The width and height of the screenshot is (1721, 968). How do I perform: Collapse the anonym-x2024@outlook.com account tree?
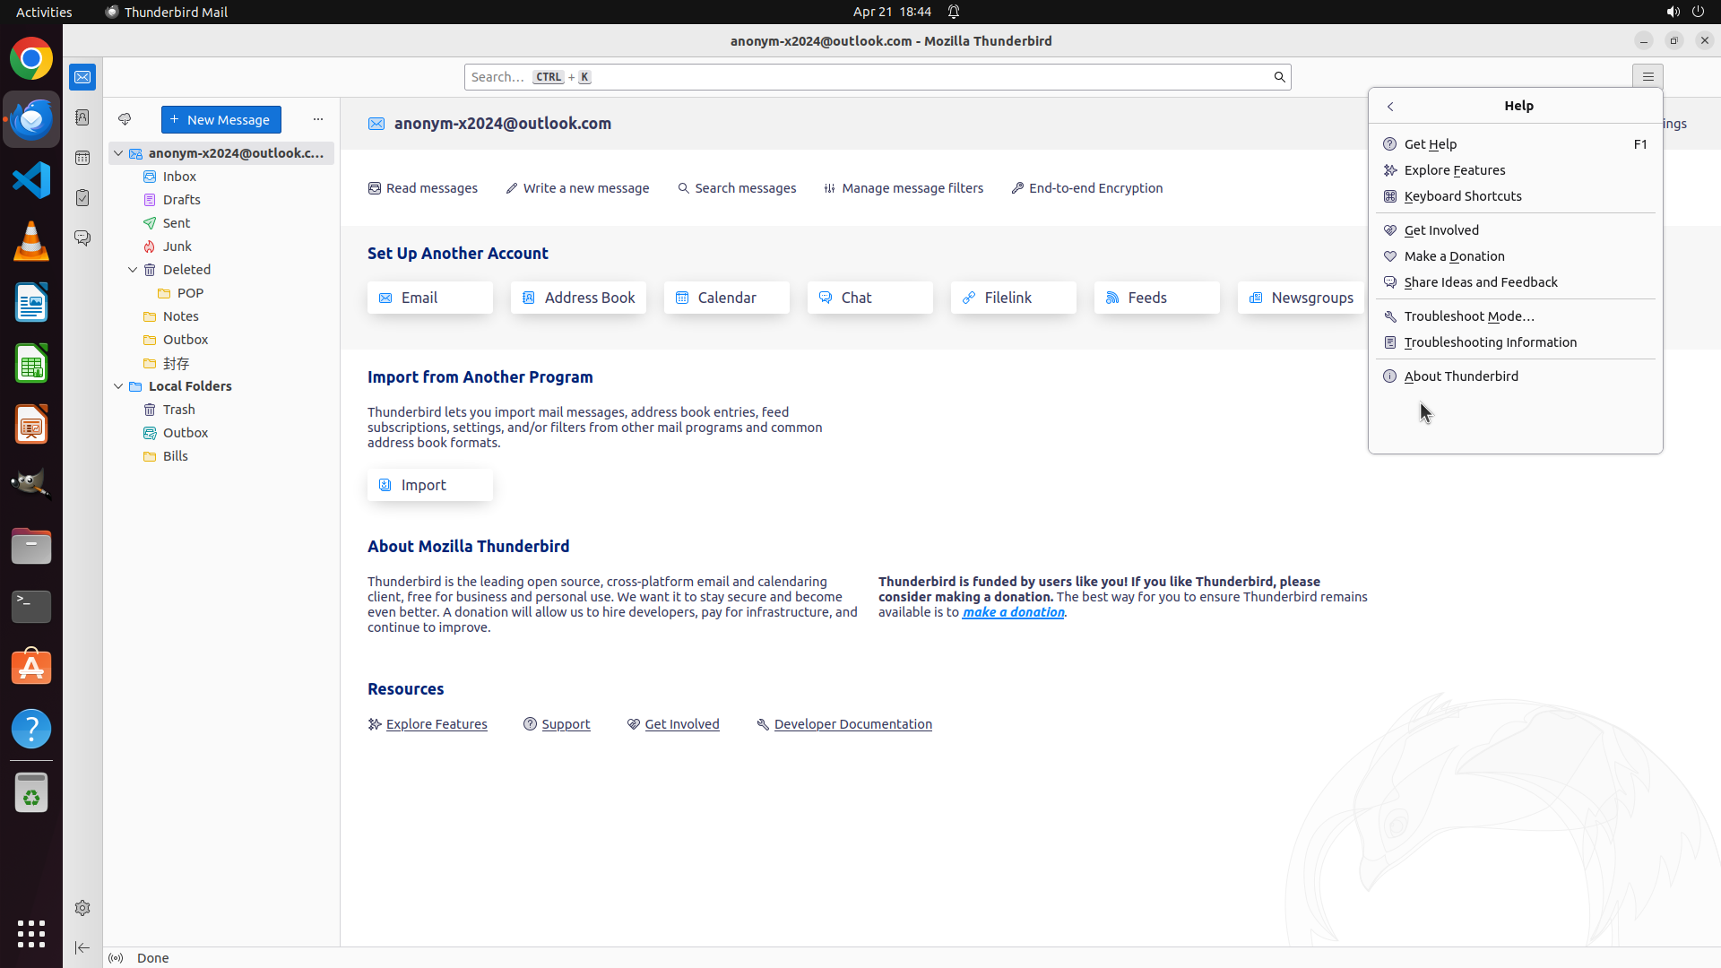(118, 153)
